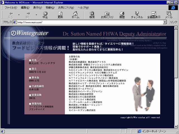Click the address field showing www.msn.com
The image size is (179, 134).
89,22
